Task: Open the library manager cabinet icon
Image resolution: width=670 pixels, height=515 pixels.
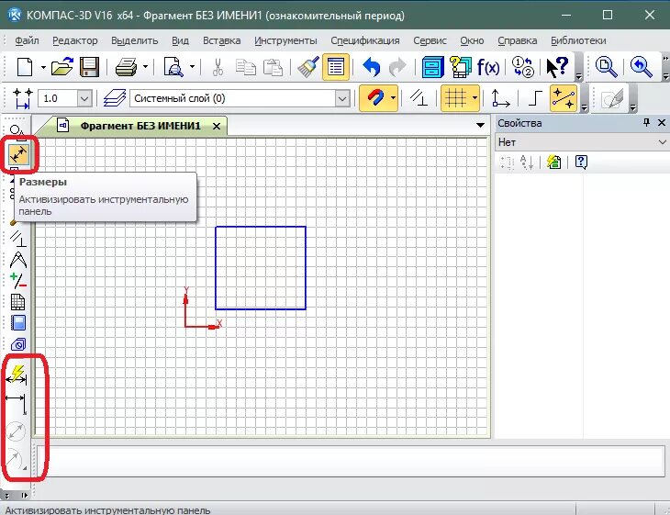Action: [432, 67]
